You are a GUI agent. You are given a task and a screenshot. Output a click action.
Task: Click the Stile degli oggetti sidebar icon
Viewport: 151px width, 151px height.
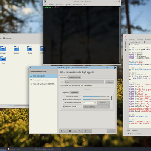pos(31,76)
